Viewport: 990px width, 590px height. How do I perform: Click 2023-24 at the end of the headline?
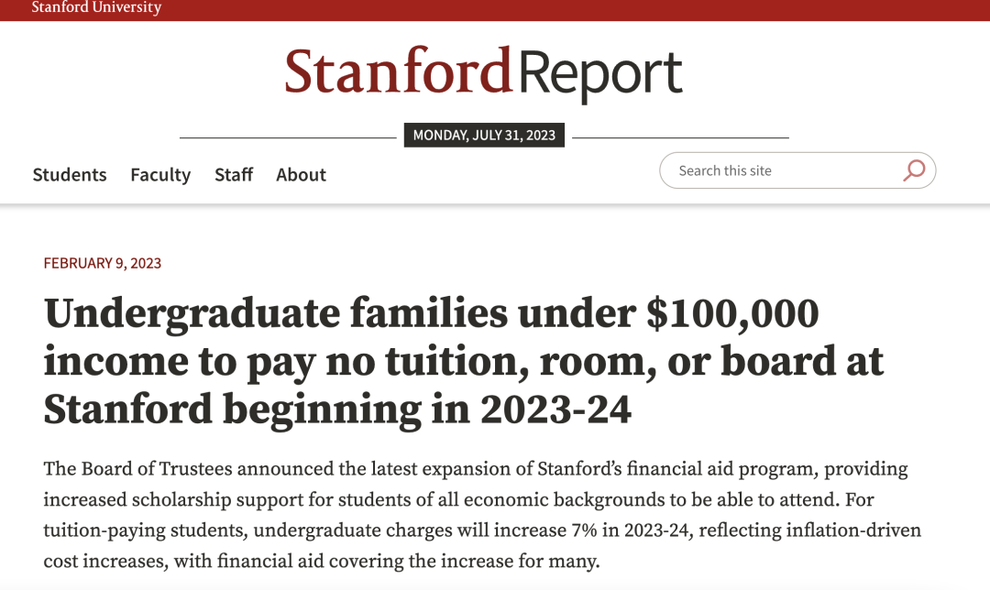(x=555, y=410)
